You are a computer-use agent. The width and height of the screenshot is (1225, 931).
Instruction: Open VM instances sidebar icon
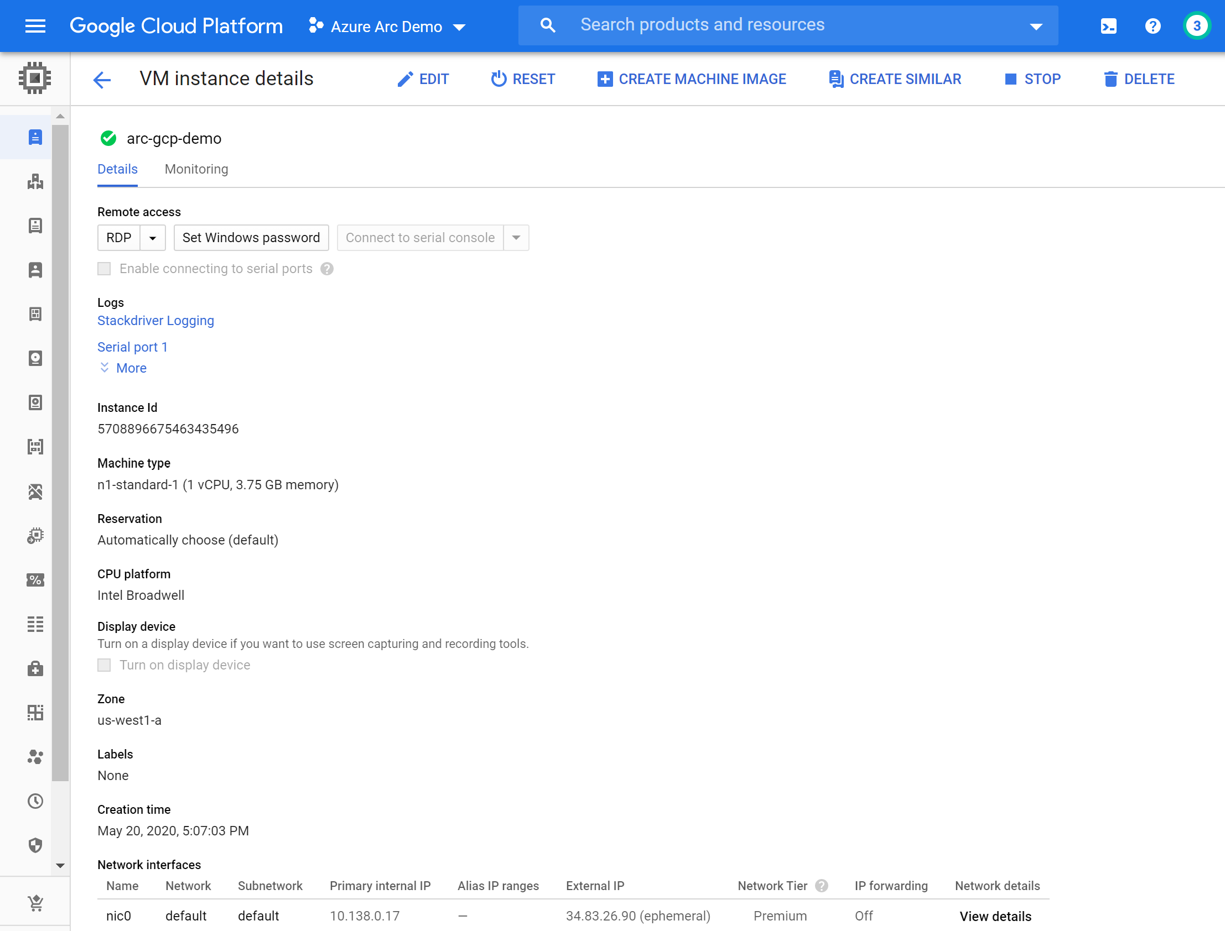point(35,137)
